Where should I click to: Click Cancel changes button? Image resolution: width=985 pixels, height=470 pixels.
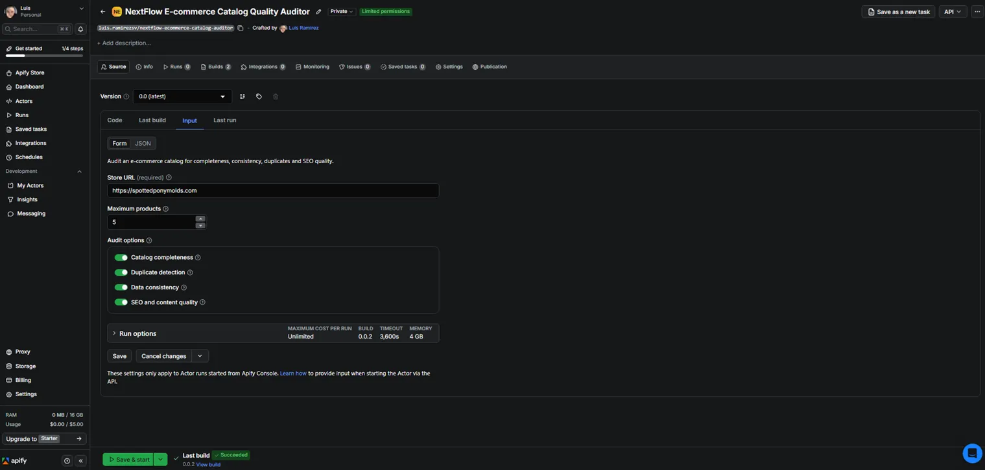(x=164, y=356)
